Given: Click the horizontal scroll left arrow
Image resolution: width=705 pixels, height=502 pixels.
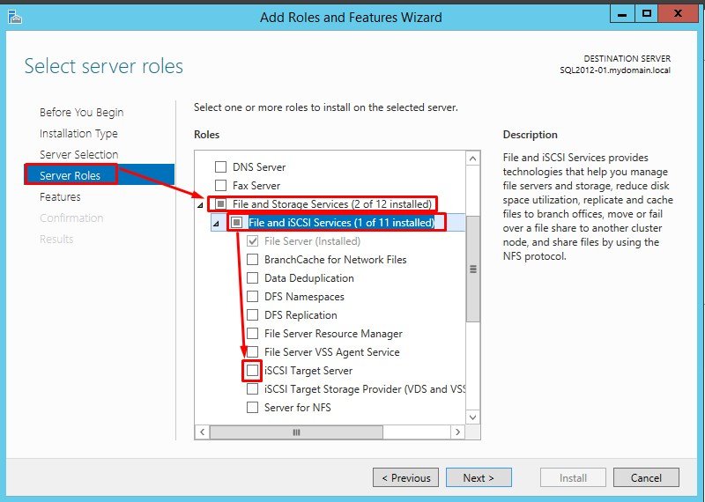Looking at the screenshot, I should 203,432.
